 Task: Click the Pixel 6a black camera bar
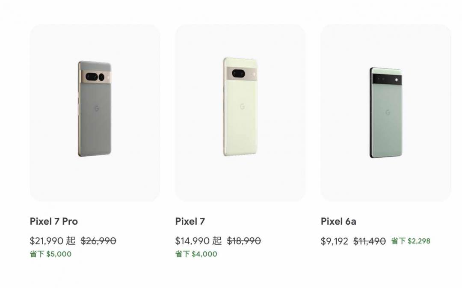387,80
